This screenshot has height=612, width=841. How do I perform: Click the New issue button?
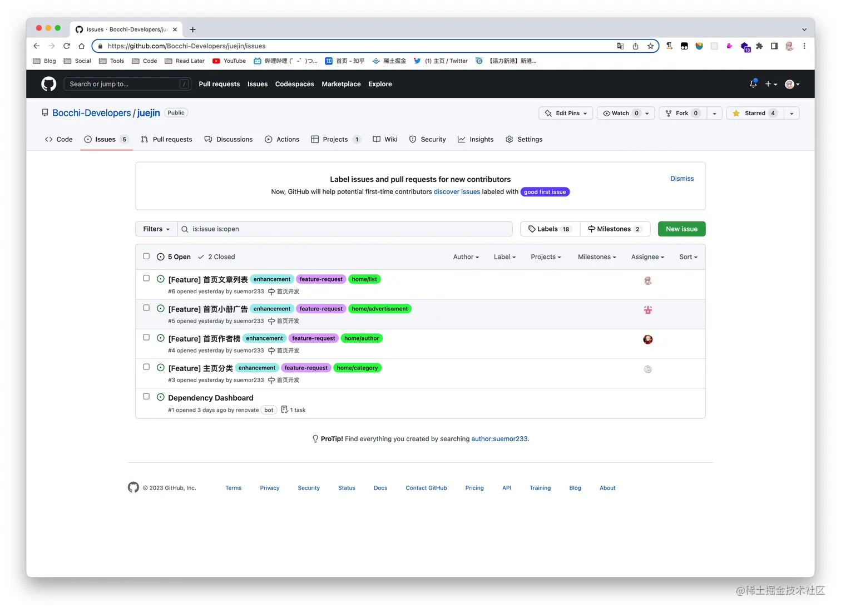(x=681, y=229)
